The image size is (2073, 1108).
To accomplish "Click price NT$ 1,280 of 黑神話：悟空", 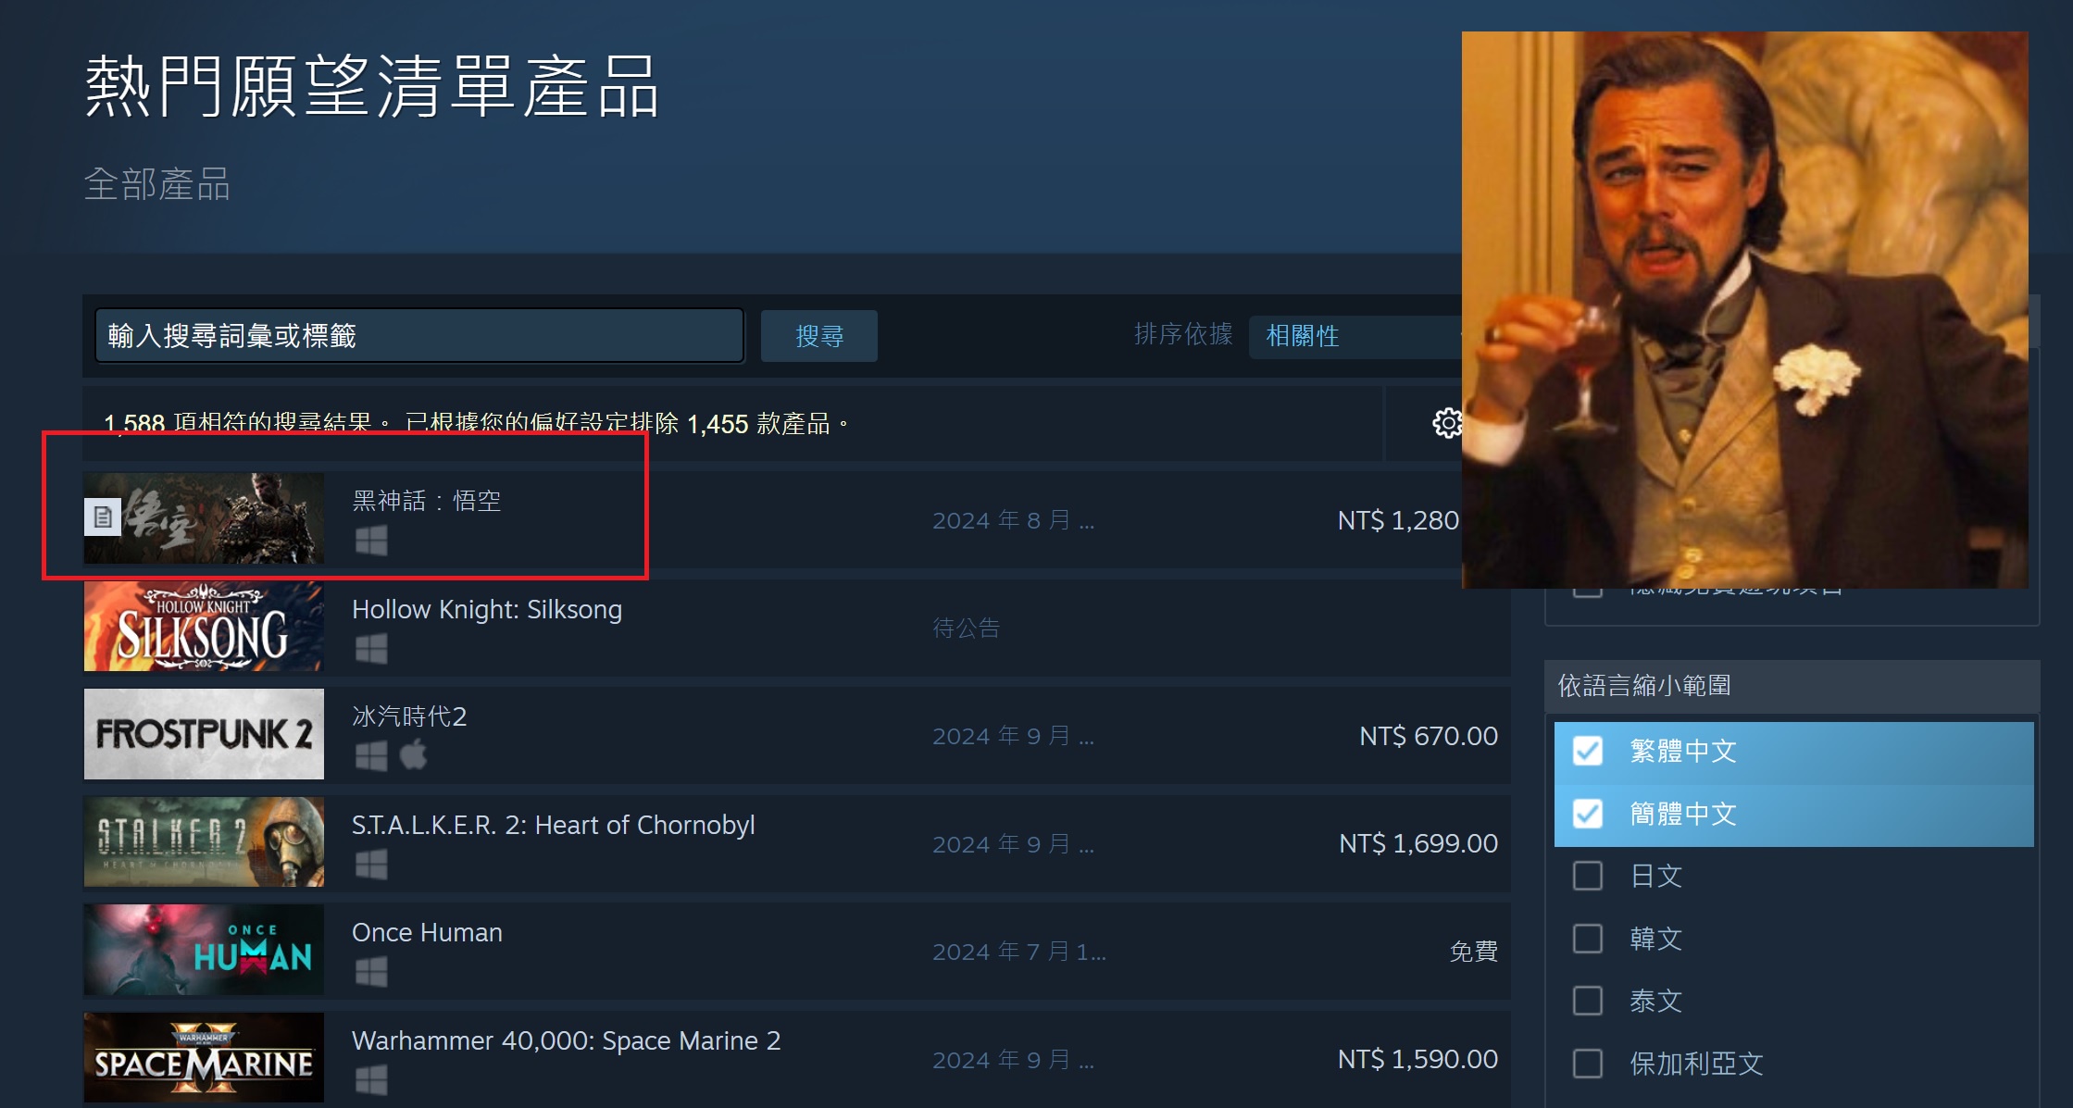I will coord(1398,520).
